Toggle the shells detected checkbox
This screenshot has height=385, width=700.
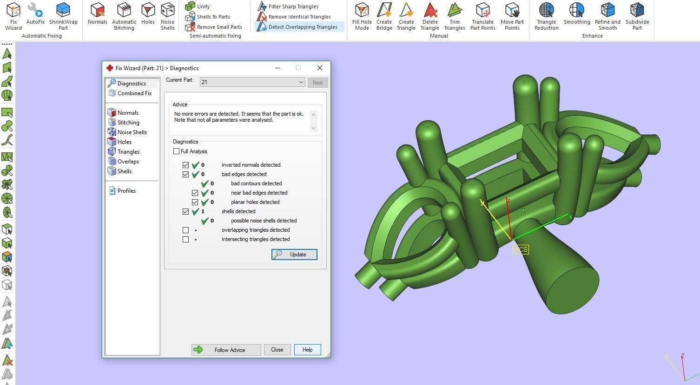185,211
